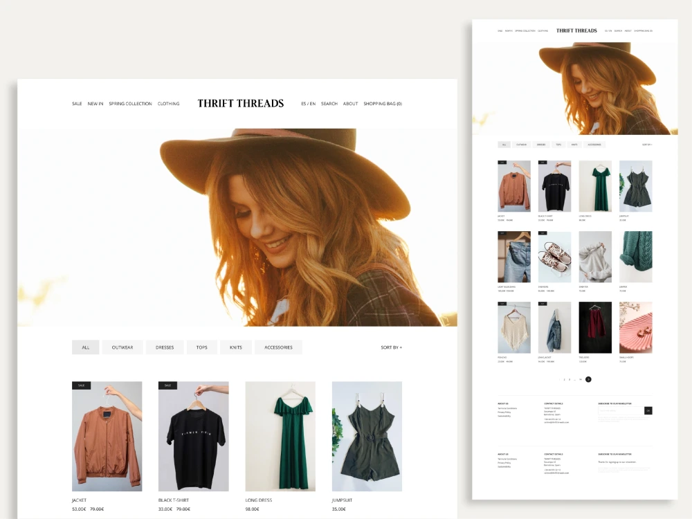Open jumpsuit product photo on large page
The image size is (692, 519).
pyautogui.click(x=367, y=437)
